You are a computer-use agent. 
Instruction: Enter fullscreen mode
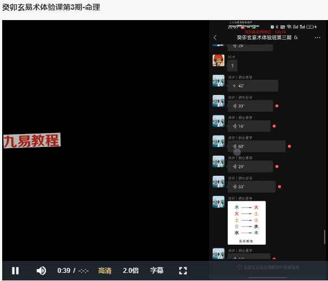click(x=183, y=271)
